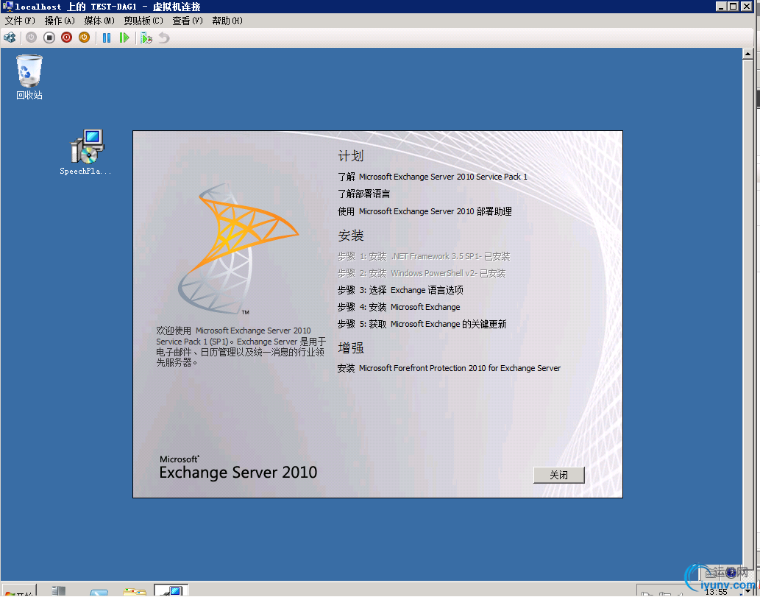This screenshot has width=760, height=597.
Task: Save VM state with the orange icon
Action: [x=85, y=38]
